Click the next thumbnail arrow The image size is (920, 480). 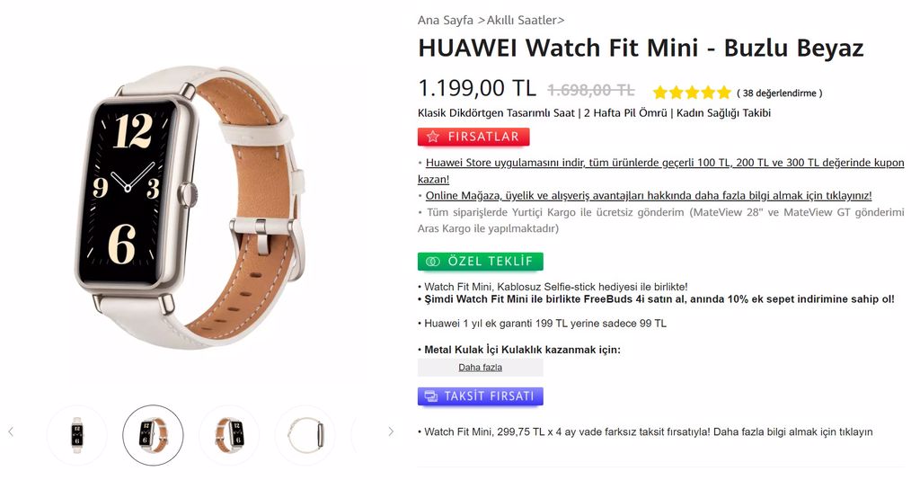(x=391, y=431)
